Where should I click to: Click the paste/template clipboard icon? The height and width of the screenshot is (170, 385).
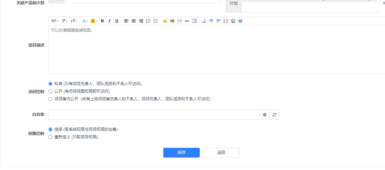click(233, 21)
